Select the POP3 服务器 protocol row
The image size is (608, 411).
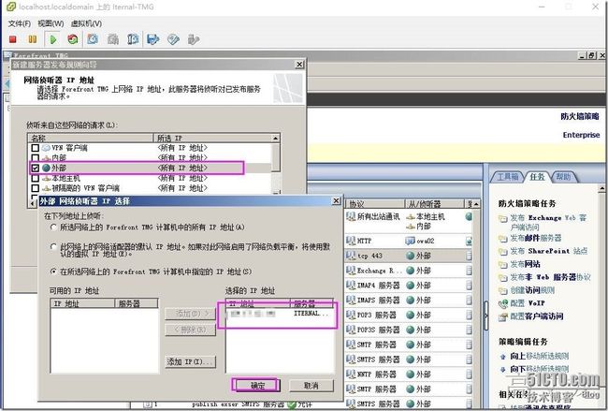coord(409,315)
